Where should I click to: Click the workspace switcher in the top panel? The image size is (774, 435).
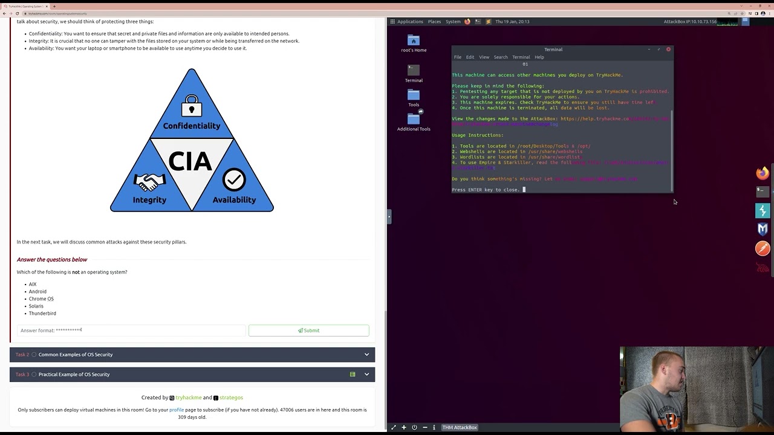745,21
